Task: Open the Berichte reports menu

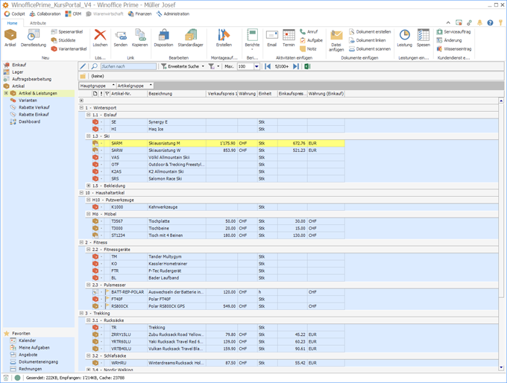Action: tap(252, 39)
